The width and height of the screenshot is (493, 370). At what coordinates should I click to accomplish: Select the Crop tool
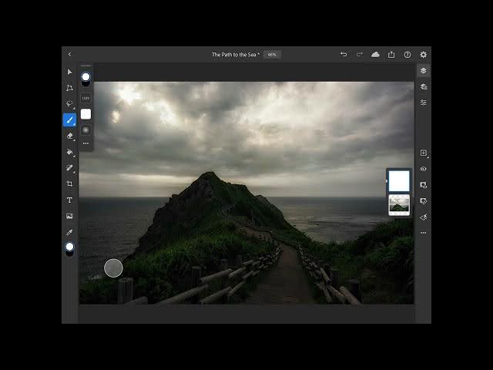click(69, 183)
